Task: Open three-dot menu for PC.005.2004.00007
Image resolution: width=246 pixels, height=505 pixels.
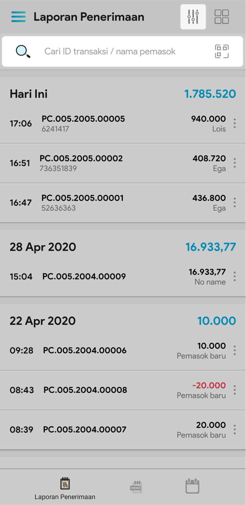Action: (234, 430)
